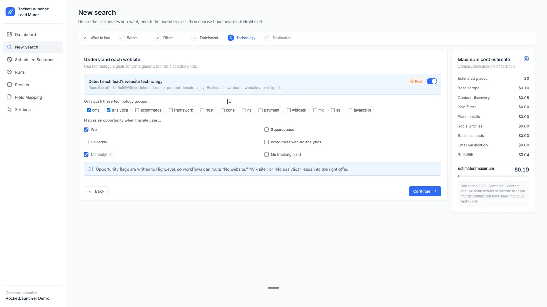This screenshot has width=547, height=307.
Task: Check the payment technology group
Action: [261, 110]
